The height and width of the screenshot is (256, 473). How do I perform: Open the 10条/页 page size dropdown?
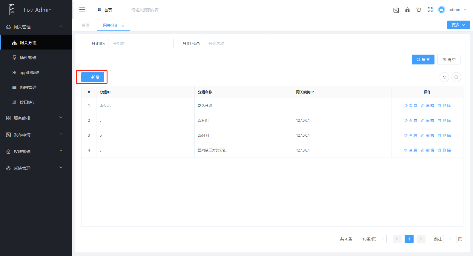pyautogui.click(x=371, y=239)
